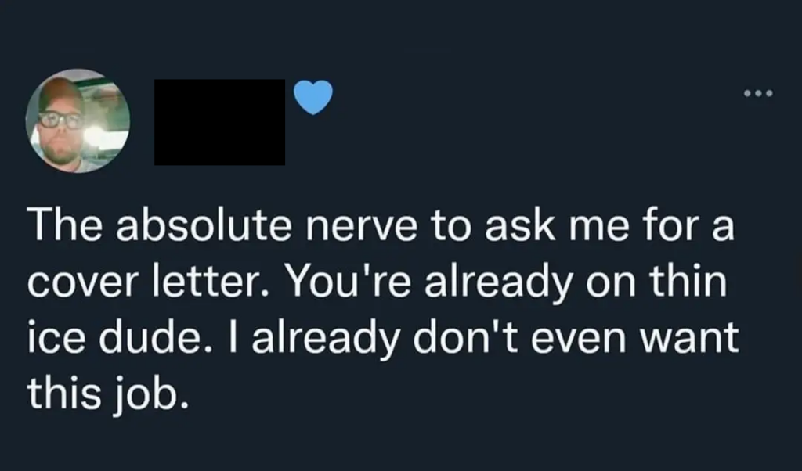Image resolution: width=802 pixels, height=471 pixels.
Task: Click the middle dot of options ellipsis
Action: [x=758, y=93]
